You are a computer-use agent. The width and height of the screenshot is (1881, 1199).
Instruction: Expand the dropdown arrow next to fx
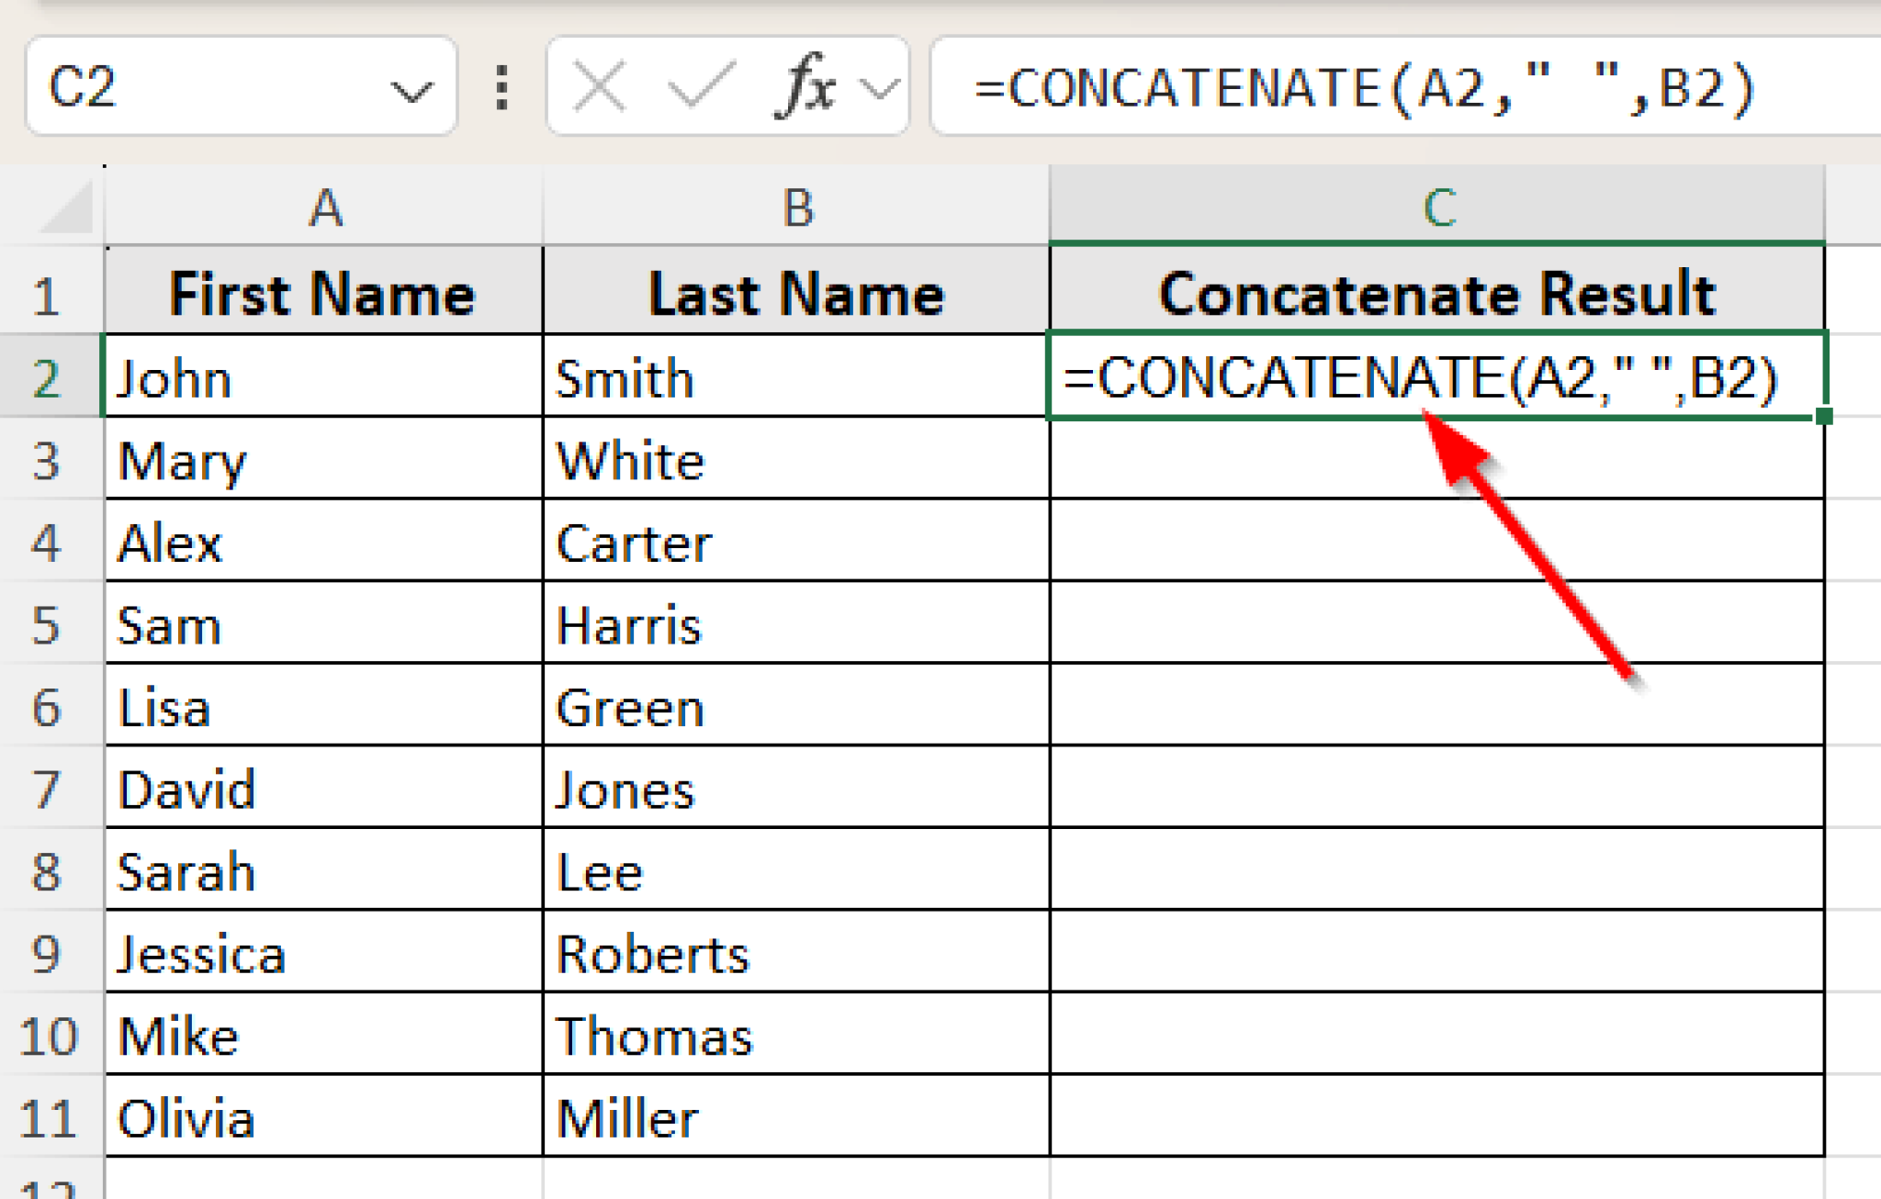click(879, 89)
